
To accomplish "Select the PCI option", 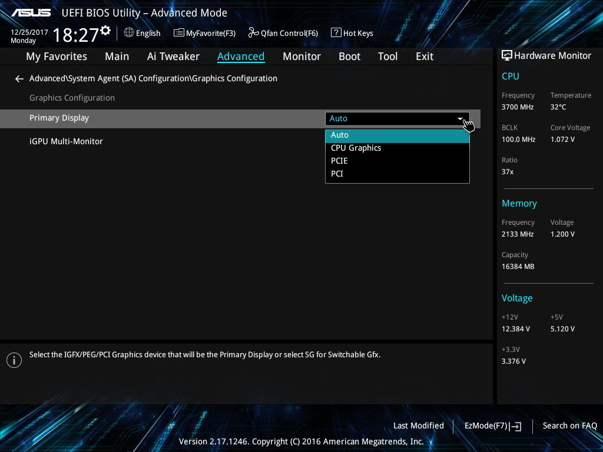I will coord(397,174).
